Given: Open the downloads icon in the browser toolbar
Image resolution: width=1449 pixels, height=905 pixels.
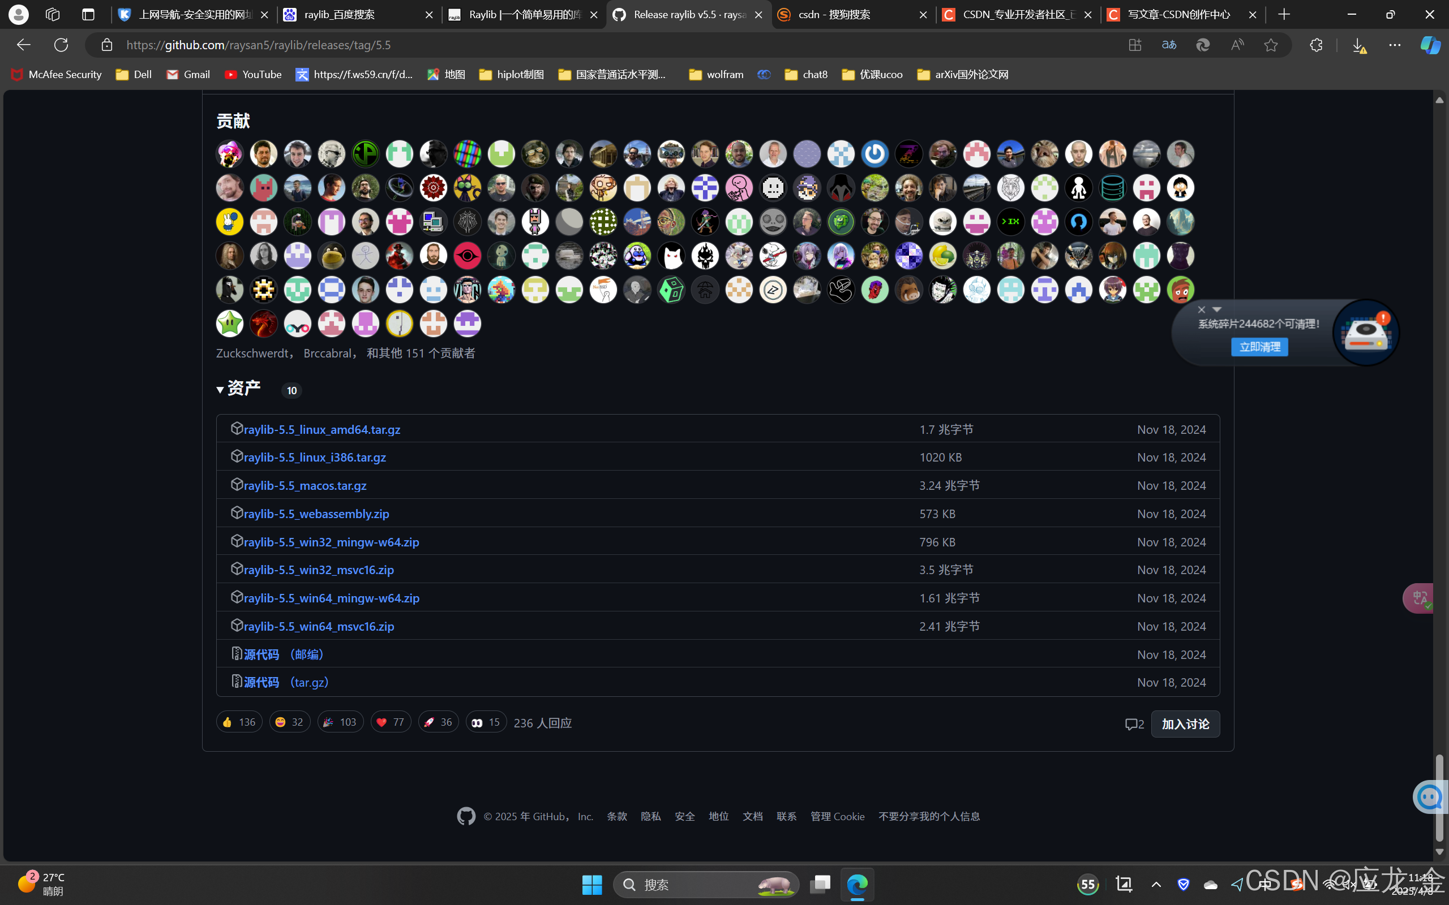Looking at the screenshot, I should tap(1358, 45).
